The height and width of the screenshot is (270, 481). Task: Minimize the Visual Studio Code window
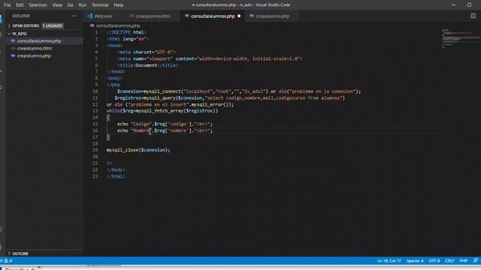tap(454, 5)
